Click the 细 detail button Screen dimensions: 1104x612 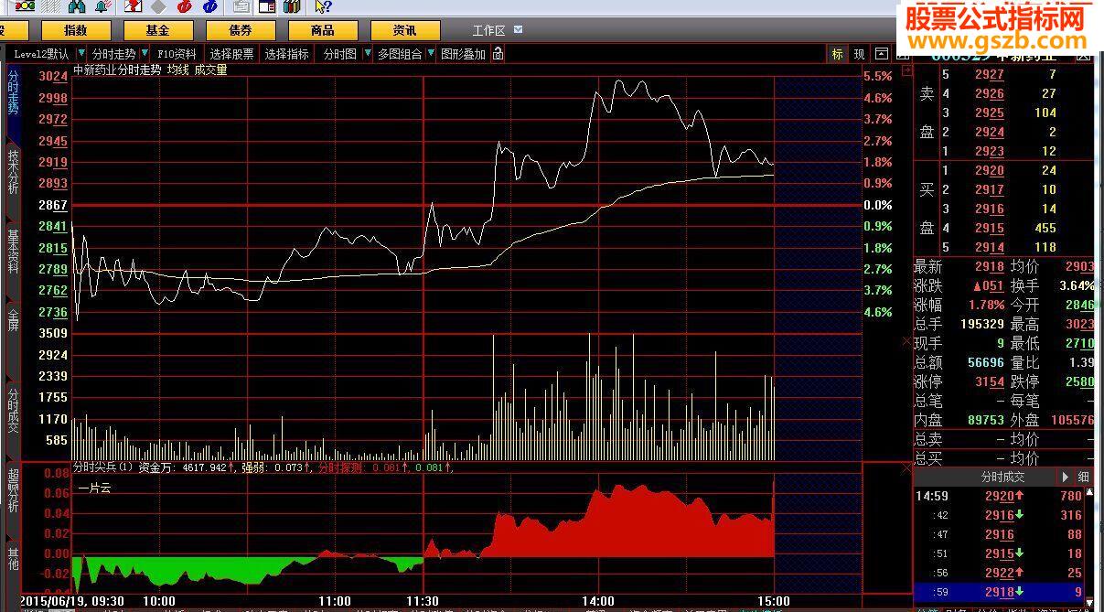[1083, 477]
